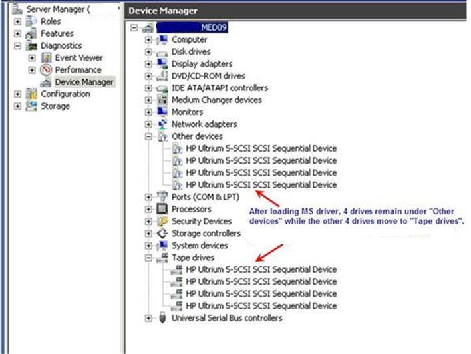Select the DVD/CD-ROM drives label
Screen dimensions: 471x354
tap(208, 76)
